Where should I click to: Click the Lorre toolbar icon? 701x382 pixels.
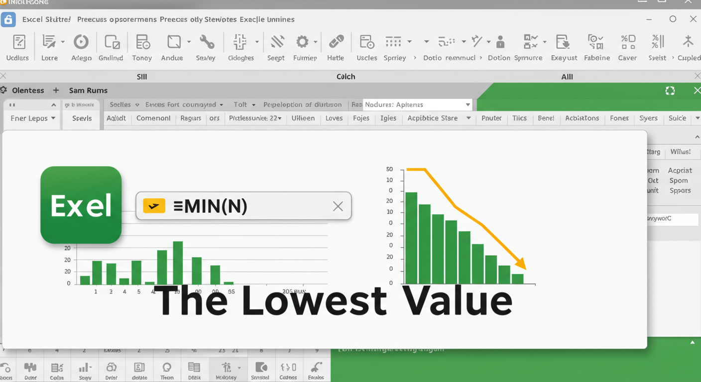tap(49, 42)
